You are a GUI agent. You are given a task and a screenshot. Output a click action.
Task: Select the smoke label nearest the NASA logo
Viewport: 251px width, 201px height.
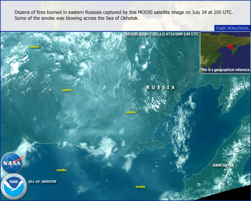click(62, 170)
